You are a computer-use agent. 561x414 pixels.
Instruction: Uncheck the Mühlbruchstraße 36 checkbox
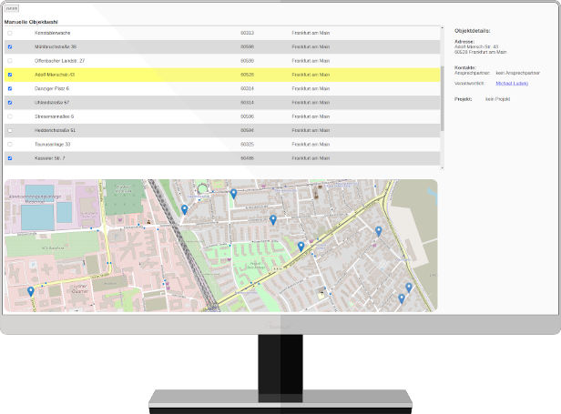(10, 46)
